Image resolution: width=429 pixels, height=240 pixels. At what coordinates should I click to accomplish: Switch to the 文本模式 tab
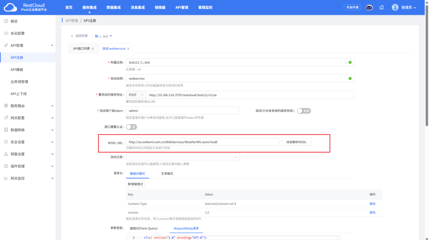point(167,174)
